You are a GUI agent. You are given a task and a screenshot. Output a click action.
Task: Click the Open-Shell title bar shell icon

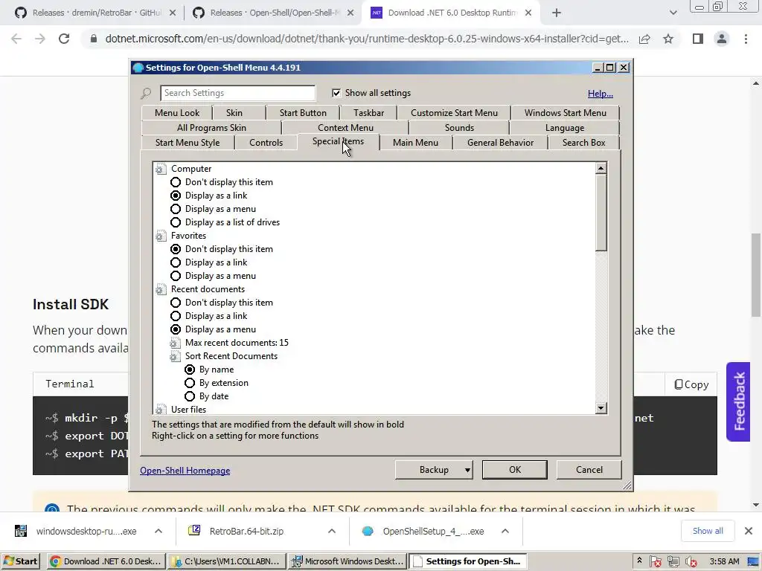click(x=138, y=68)
